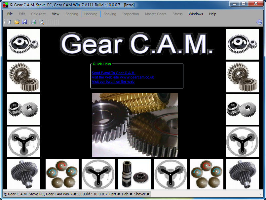Click the Quick Links group label
Screen dimensions: 266x200
click(102, 64)
